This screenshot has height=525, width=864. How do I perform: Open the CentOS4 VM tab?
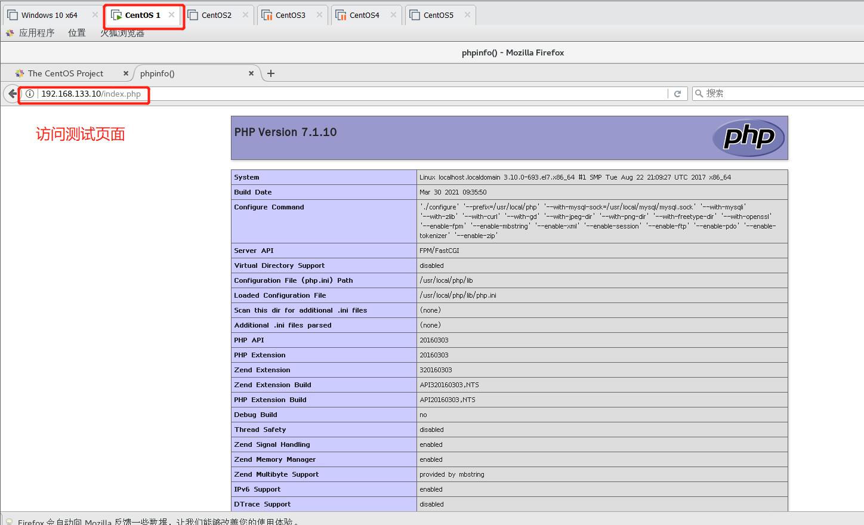[x=365, y=15]
